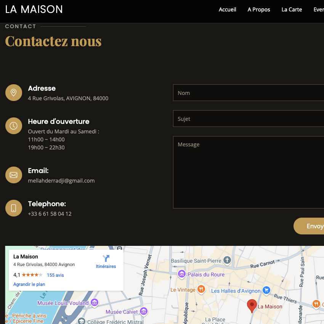The height and width of the screenshot is (324, 324).
Task: Click the Musée Louis Vouland marker
Action: pos(95,303)
